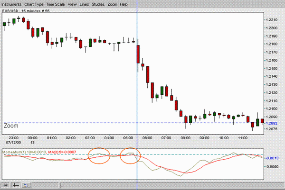This screenshot has width=285, height=190.
Task: Click the red MA(3) indicator label
Action: click(x=62, y=152)
